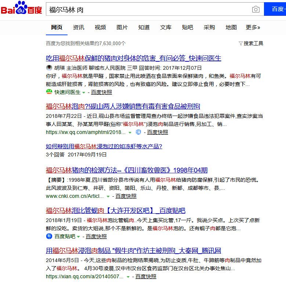Switch to the 图片 tab

(x=122, y=28)
